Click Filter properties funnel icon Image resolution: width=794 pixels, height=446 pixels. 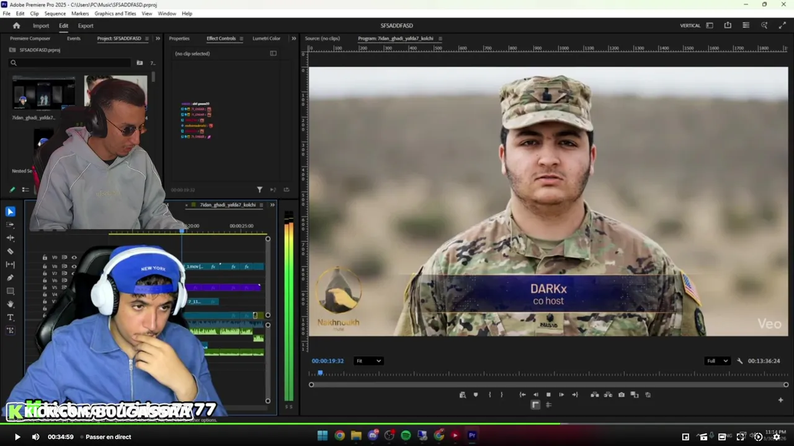(259, 190)
